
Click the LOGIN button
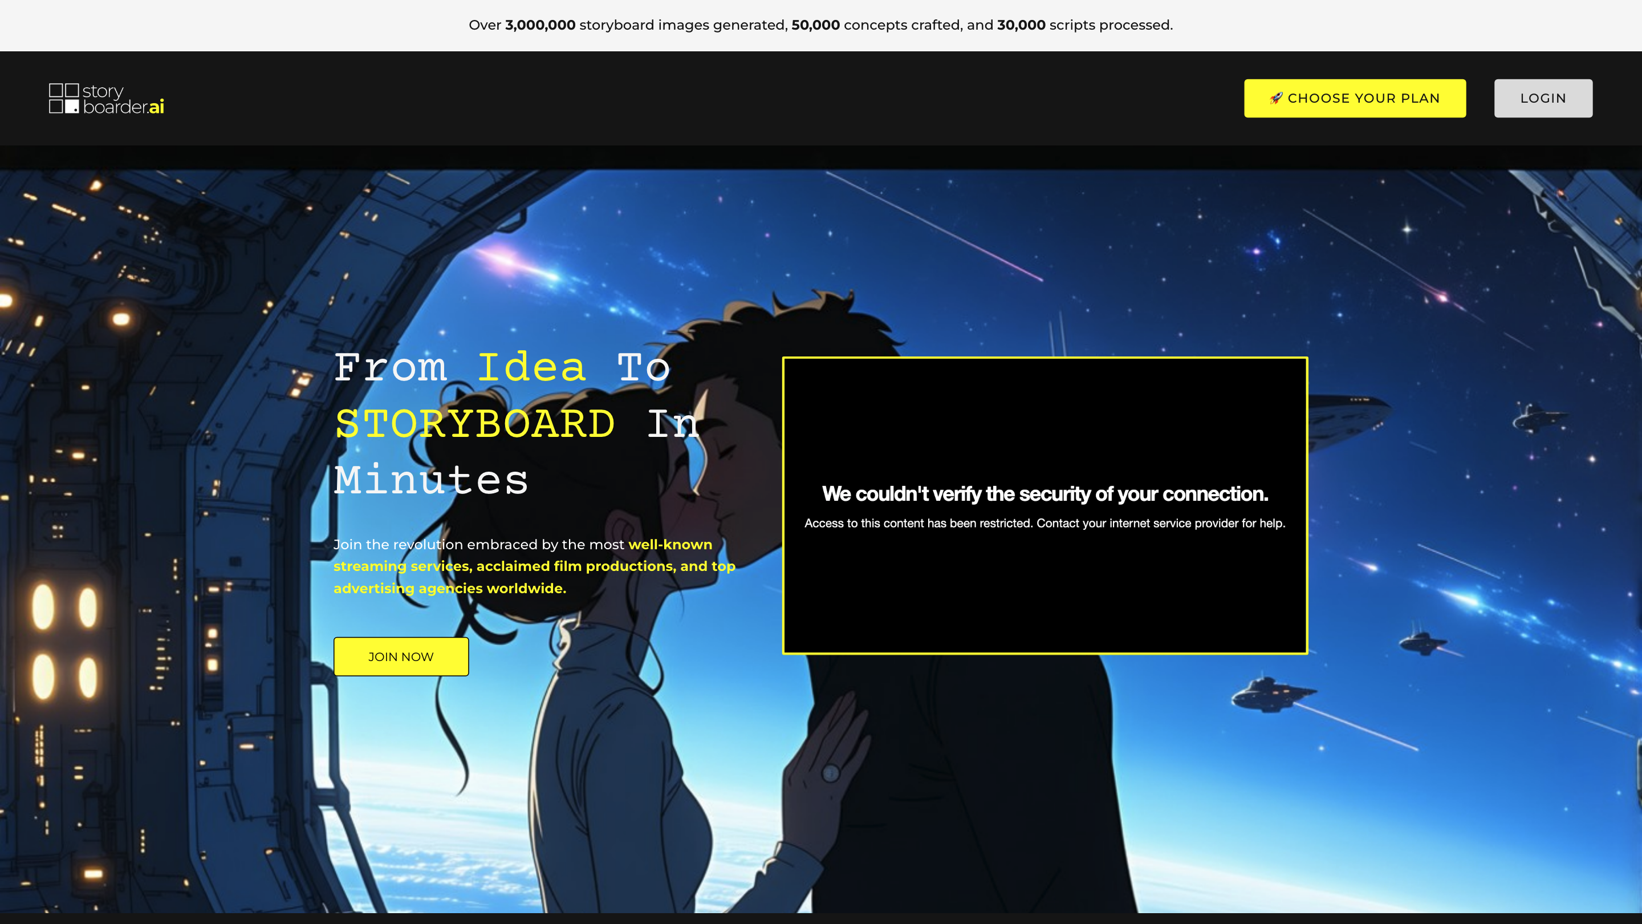(x=1543, y=98)
